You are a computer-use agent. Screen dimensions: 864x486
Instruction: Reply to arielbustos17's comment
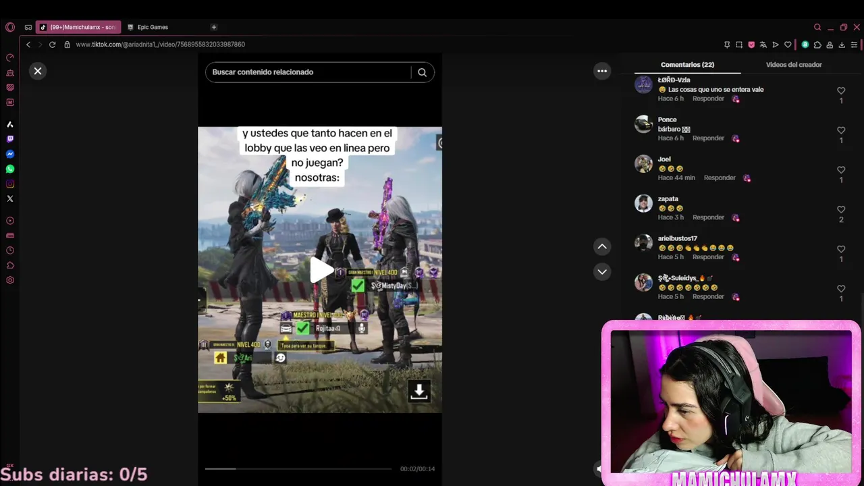(x=708, y=257)
